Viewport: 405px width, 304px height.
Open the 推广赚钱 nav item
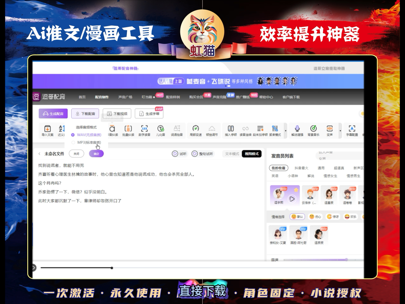[243, 97]
